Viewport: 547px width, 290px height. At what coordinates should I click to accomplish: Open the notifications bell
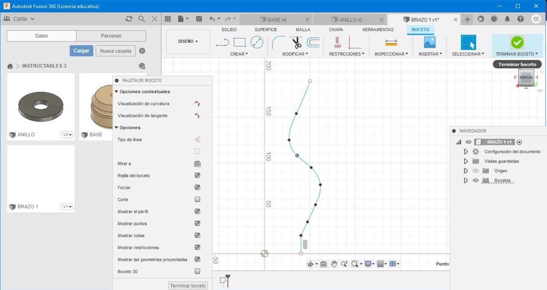(x=507, y=19)
